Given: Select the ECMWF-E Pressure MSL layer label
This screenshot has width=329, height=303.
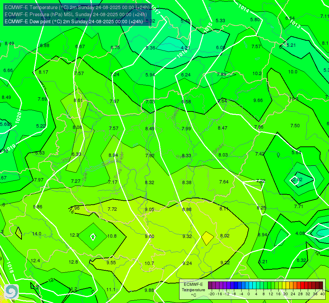Looking at the screenshot, I should (76, 14).
